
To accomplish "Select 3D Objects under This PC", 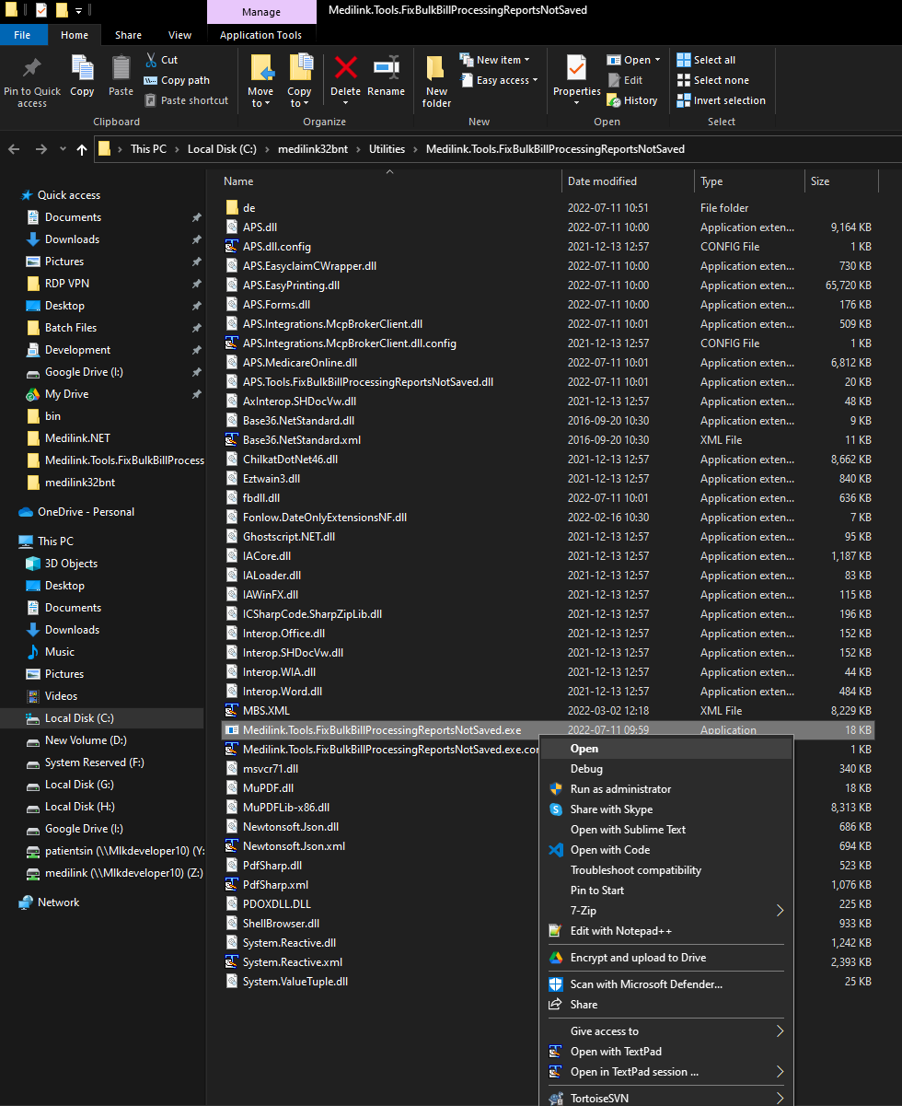I will [71, 564].
